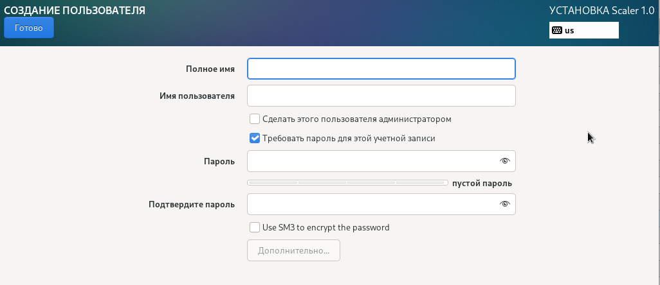Screen dimensions: 660x285
Task: Show password via eye icon in Пароль field
Action: click(x=504, y=161)
